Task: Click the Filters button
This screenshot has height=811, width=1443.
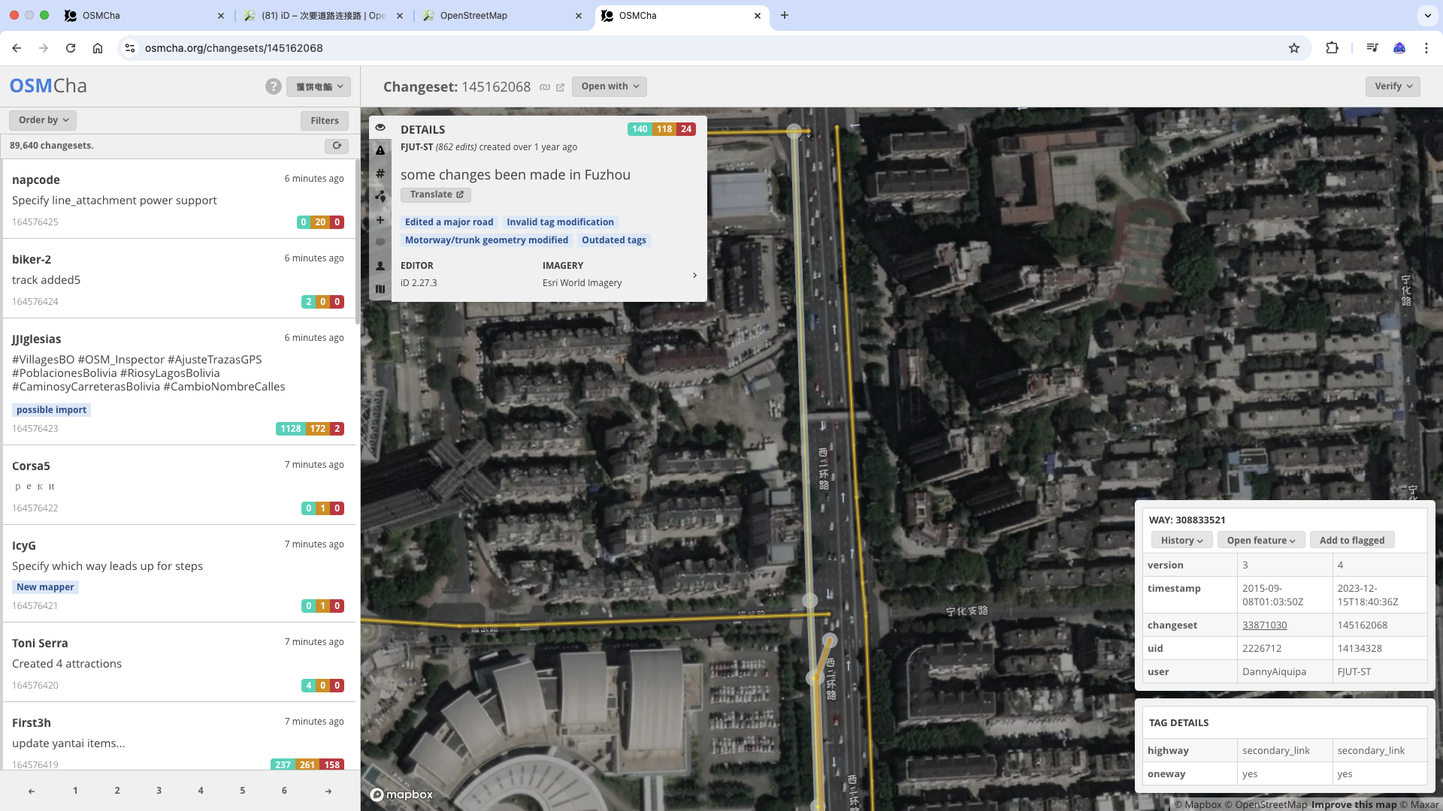Action: pyautogui.click(x=325, y=120)
